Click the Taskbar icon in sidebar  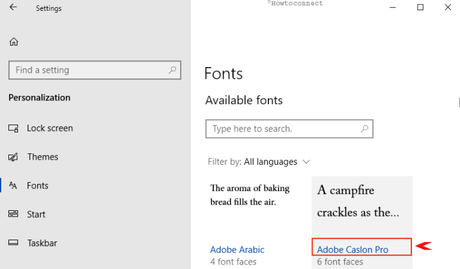point(13,243)
